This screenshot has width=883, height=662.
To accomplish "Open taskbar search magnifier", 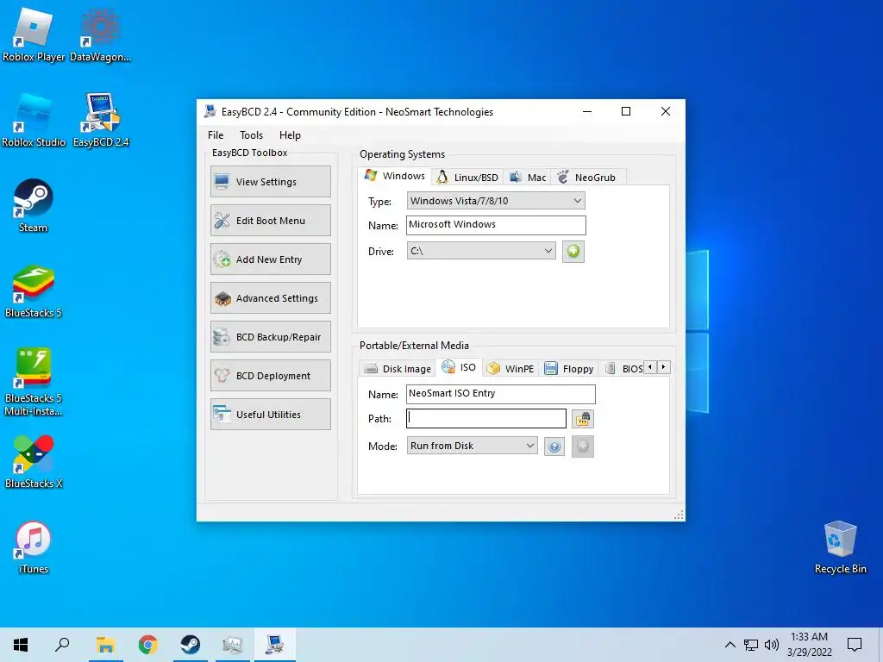I will [x=62, y=645].
